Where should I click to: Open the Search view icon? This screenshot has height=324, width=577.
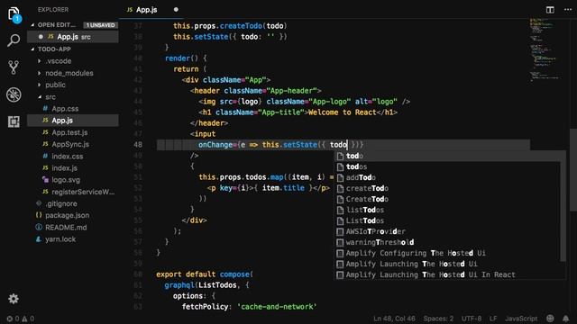tap(14, 40)
